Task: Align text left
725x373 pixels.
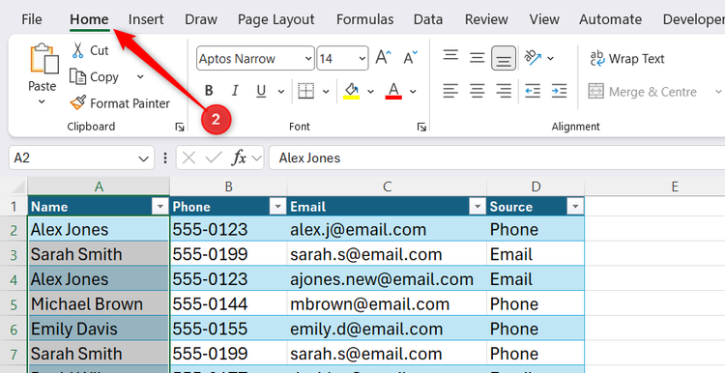Action: click(450, 91)
